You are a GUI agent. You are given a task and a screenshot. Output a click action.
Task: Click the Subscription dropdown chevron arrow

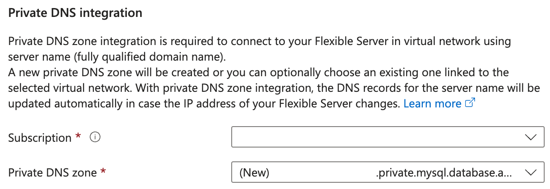click(531, 137)
